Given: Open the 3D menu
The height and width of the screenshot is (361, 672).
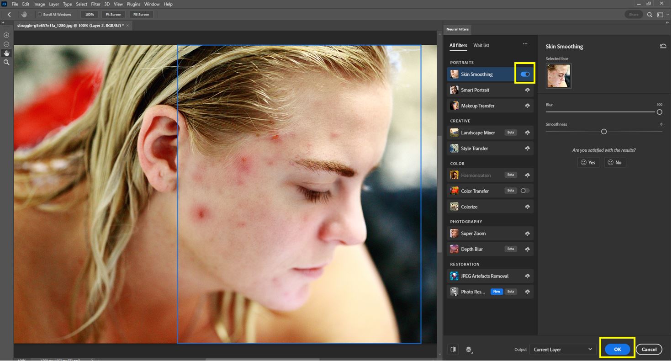Looking at the screenshot, I should [x=107, y=4].
